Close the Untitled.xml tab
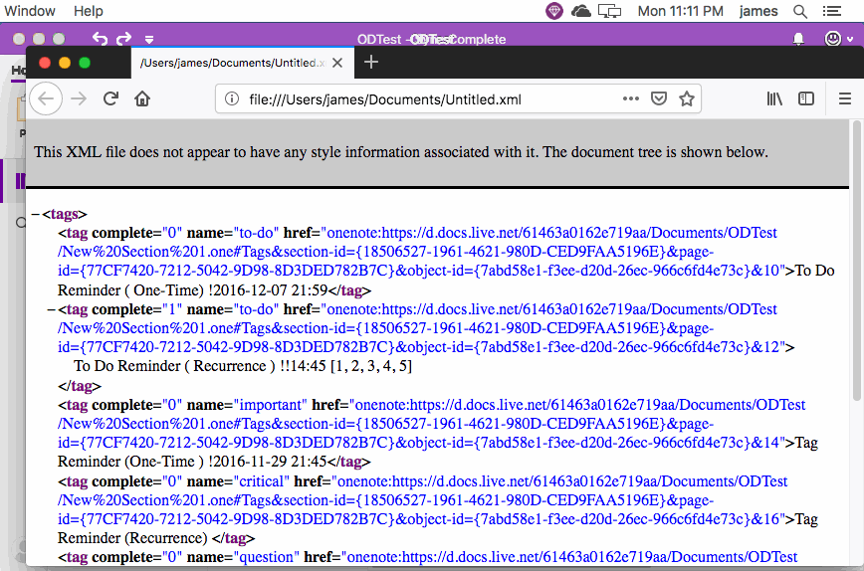Image resolution: width=864 pixels, height=571 pixels. [x=337, y=63]
